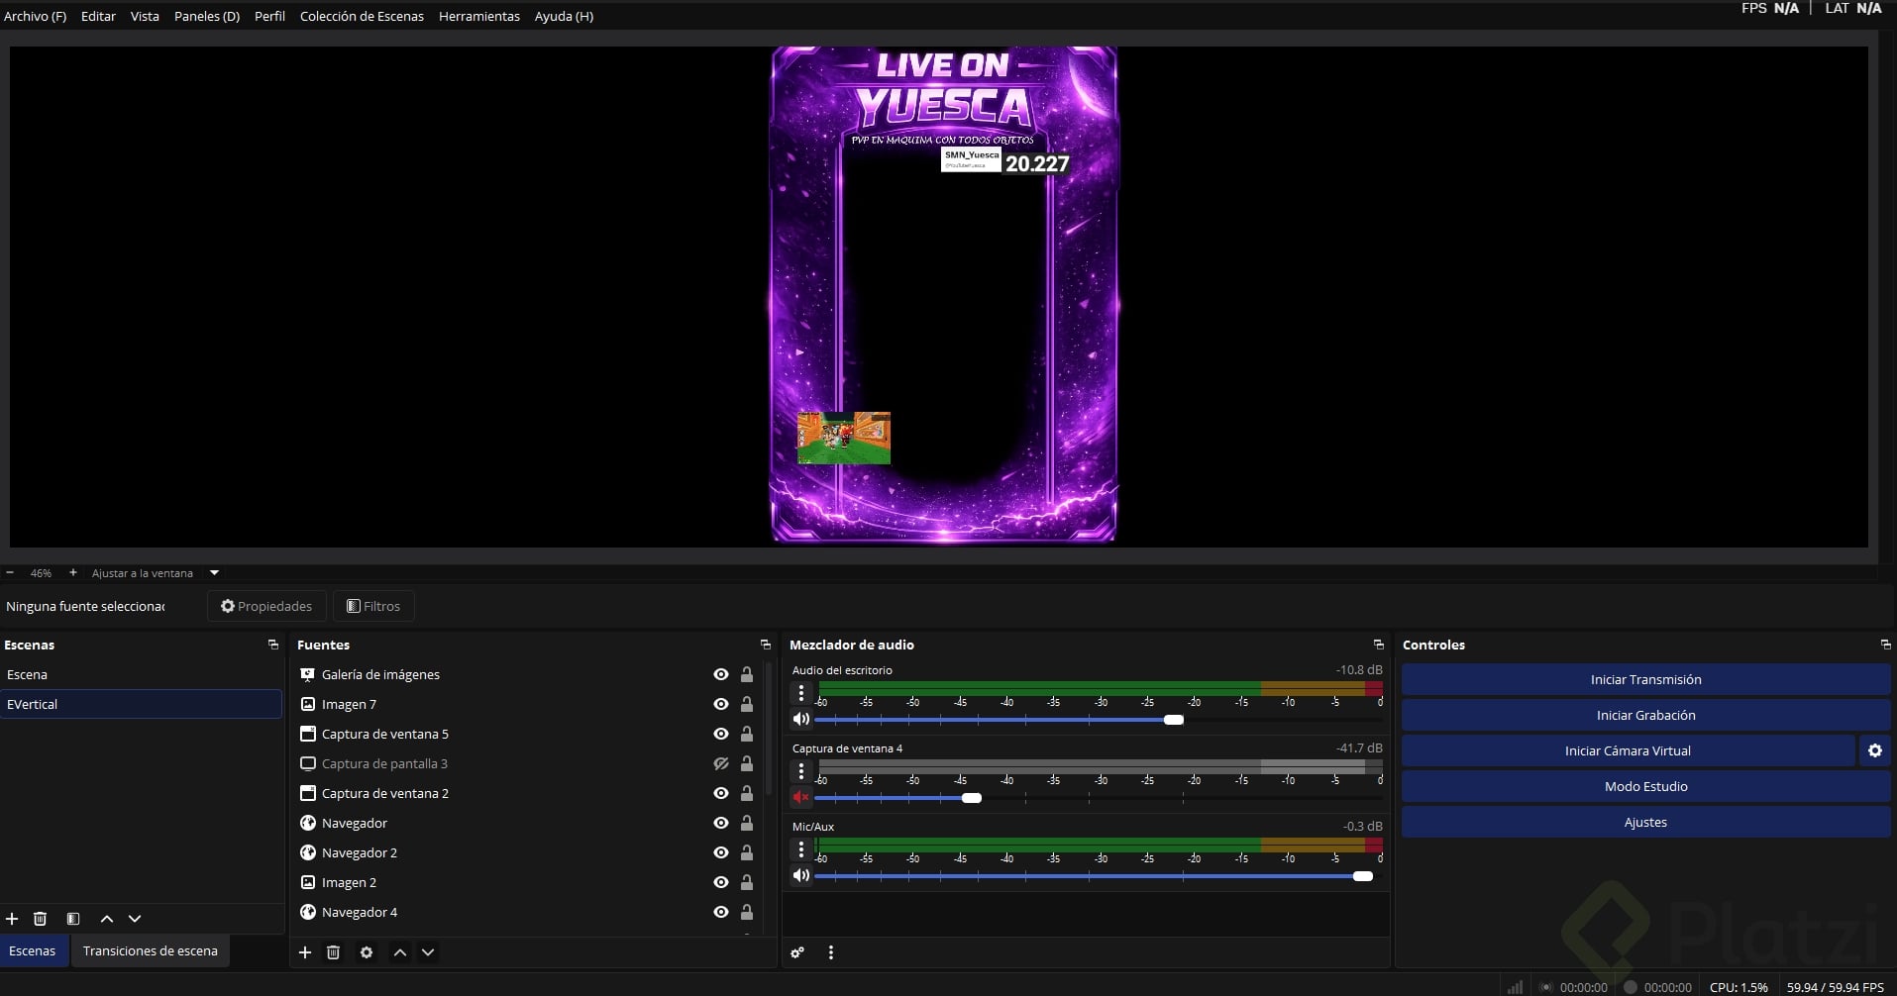Click the Ajustes button
Image resolution: width=1897 pixels, height=996 pixels.
(1644, 822)
